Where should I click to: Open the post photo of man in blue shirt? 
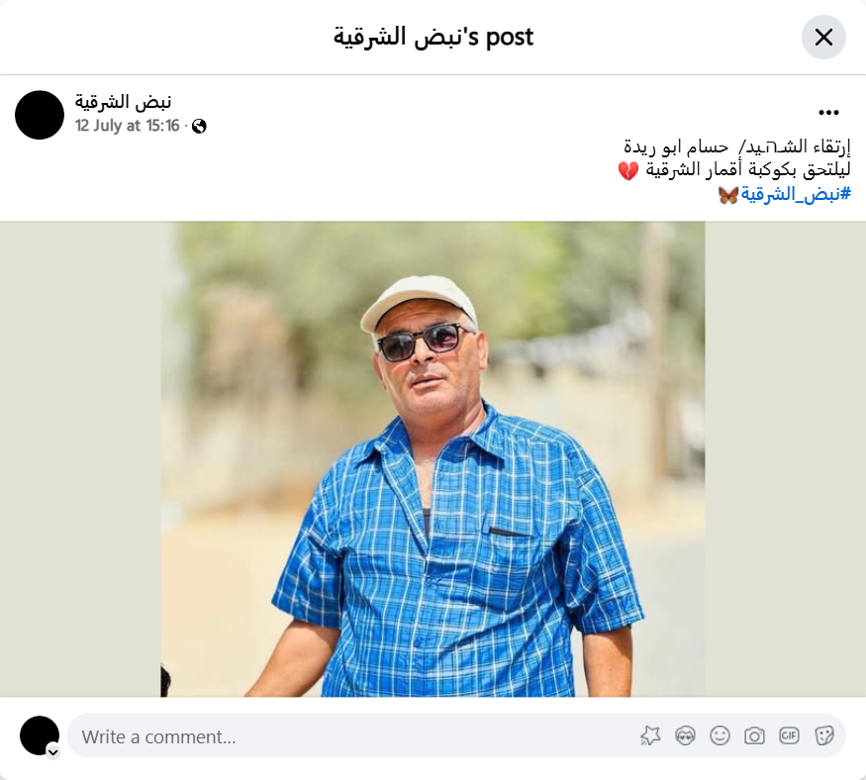coord(433,459)
